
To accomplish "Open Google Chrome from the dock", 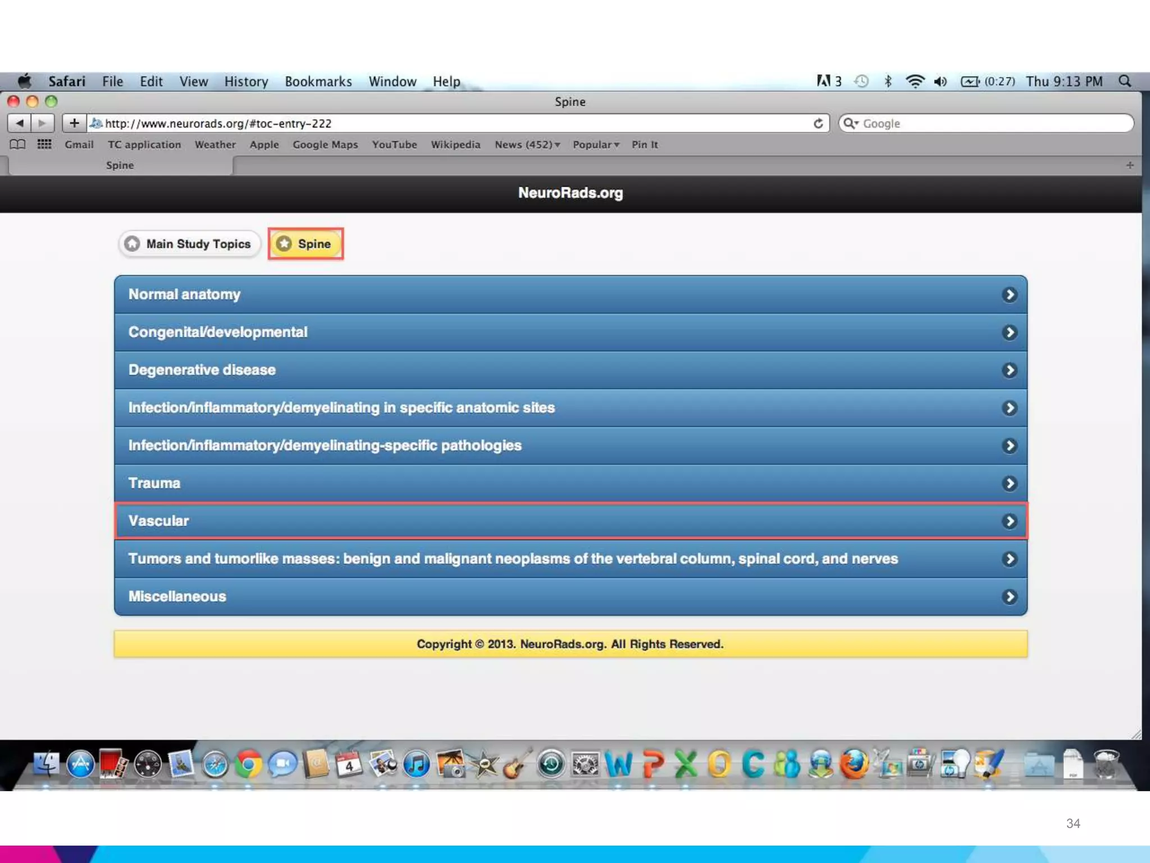I will click(248, 765).
